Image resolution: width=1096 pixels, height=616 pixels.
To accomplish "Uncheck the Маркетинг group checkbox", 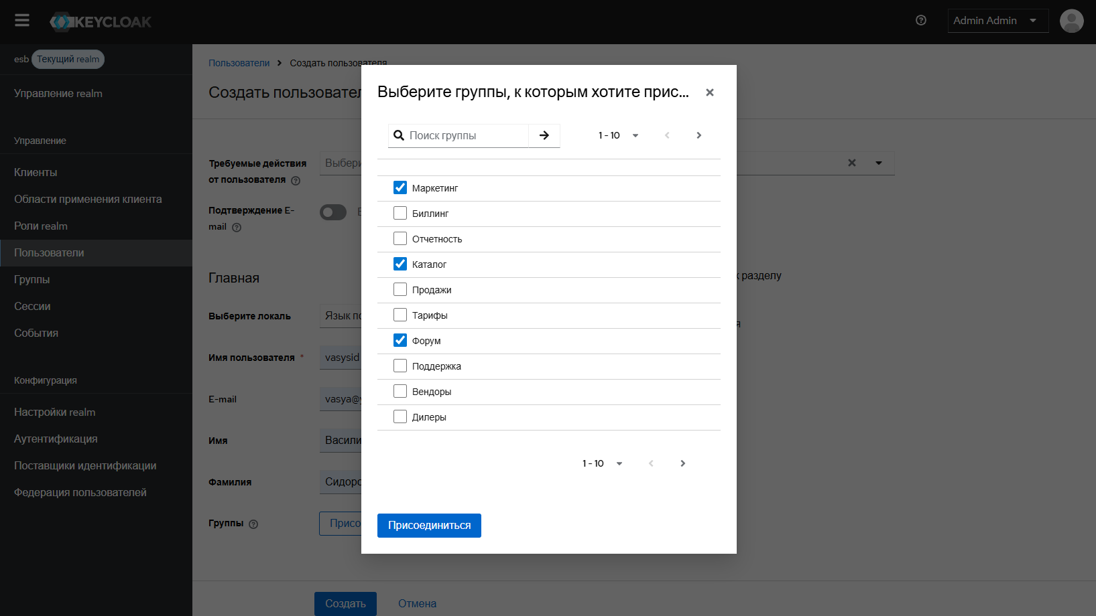I will click(x=400, y=188).
